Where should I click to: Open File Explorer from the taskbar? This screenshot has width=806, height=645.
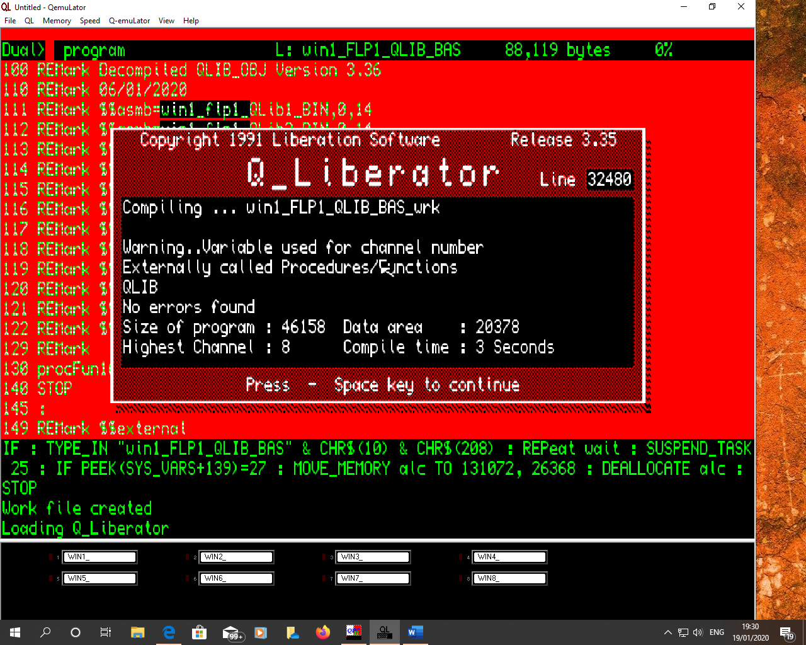pyautogui.click(x=137, y=632)
